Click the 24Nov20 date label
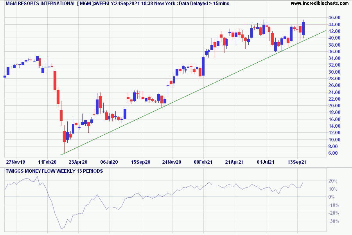 click(172, 162)
